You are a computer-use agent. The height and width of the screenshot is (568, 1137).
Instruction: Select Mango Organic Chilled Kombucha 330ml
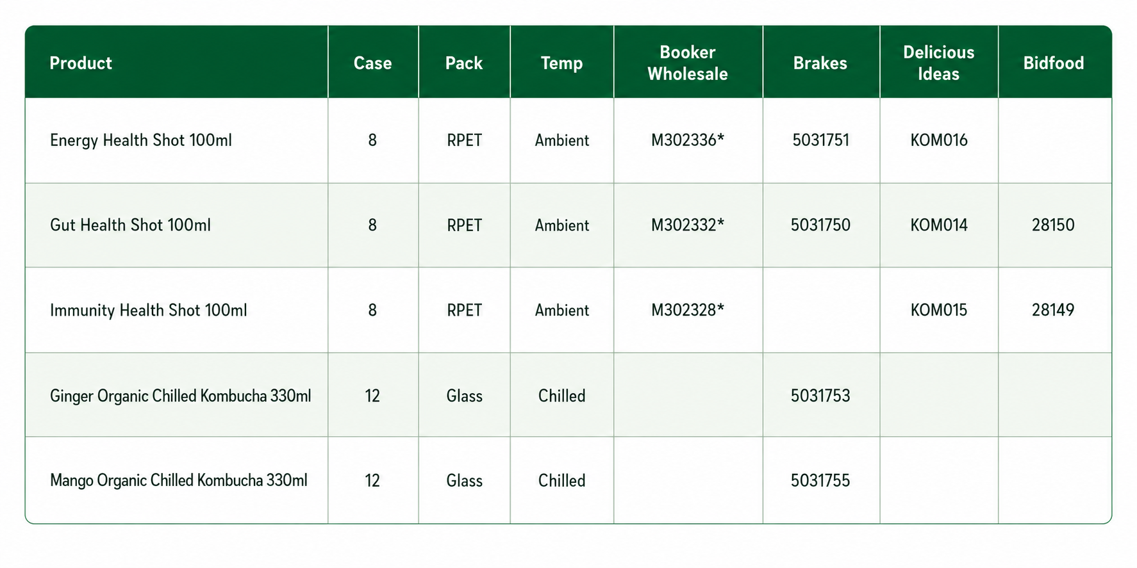[x=178, y=480]
